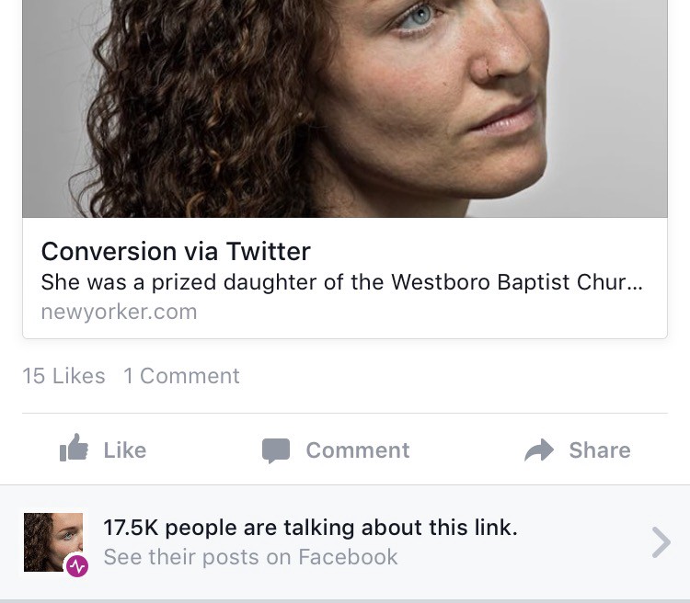Tap the Westboro Baptist Church description text

click(x=342, y=282)
